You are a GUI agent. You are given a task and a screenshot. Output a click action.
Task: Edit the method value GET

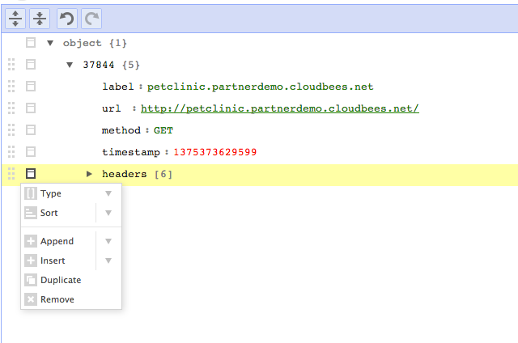163,130
